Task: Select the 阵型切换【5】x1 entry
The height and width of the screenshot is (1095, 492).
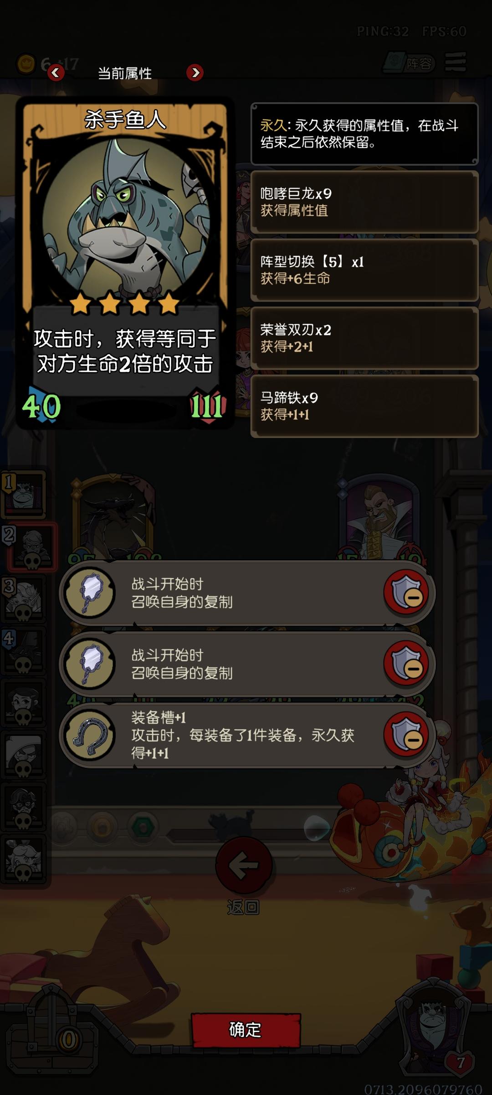Action: [364, 270]
